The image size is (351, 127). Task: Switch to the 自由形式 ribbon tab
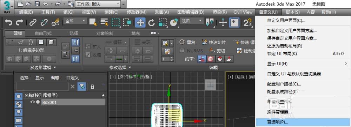pyautogui.click(x=43, y=33)
